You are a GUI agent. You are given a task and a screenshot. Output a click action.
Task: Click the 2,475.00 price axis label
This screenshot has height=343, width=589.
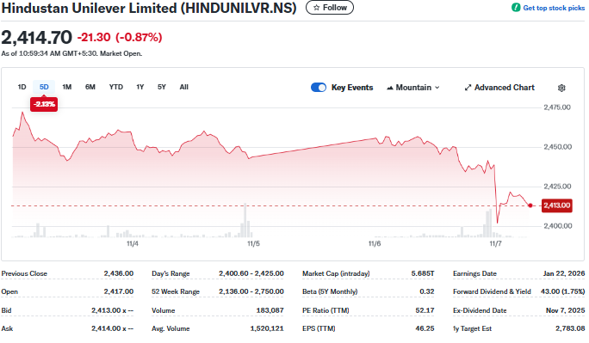click(557, 107)
